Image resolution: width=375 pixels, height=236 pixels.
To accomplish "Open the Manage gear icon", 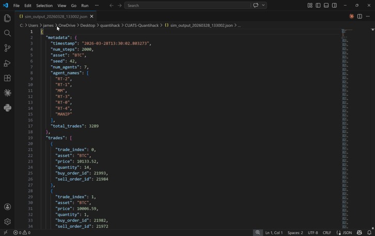I will pyautogui.click(x=7, y=222).
